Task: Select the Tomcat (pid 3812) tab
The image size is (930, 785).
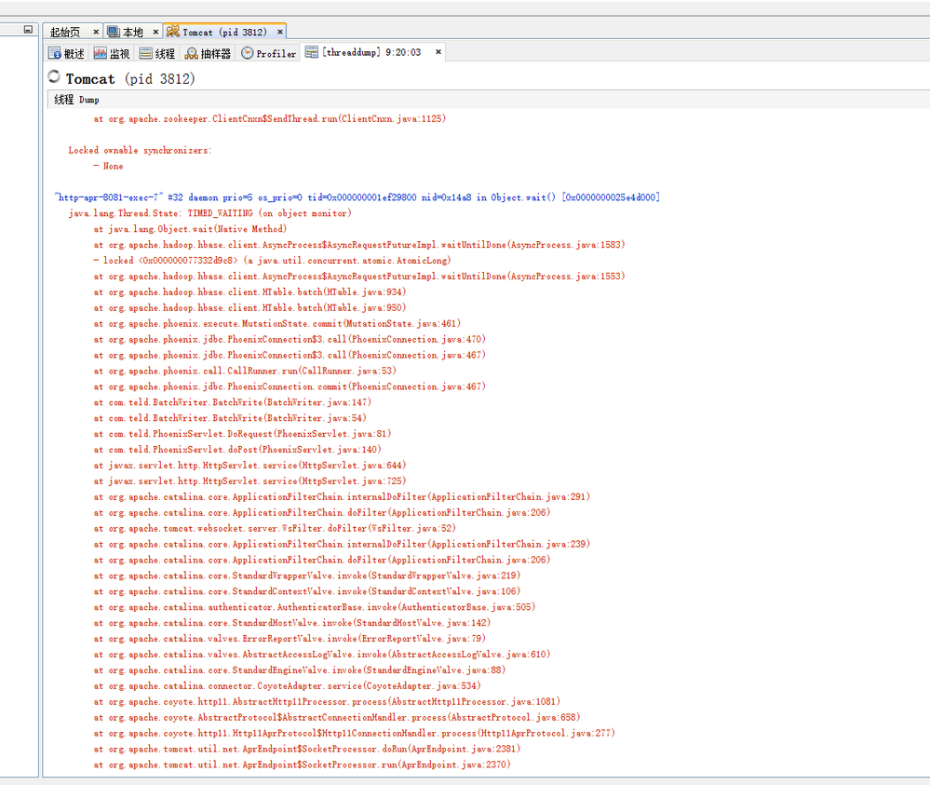Action: click(x=224, y=32)
